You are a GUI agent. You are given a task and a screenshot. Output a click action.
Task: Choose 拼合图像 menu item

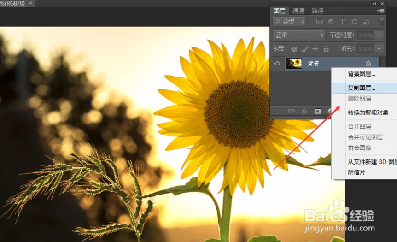359,148
